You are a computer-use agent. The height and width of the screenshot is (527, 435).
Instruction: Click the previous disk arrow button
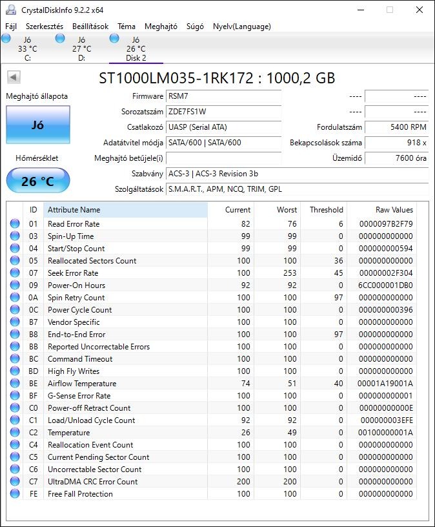click(x=14, y=77)
